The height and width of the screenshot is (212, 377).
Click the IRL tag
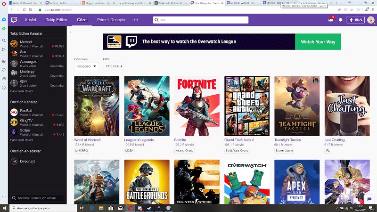pos(328,150)
